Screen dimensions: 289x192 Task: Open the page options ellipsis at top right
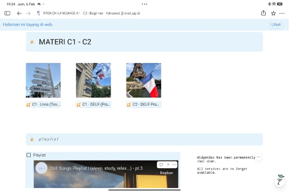282,13
